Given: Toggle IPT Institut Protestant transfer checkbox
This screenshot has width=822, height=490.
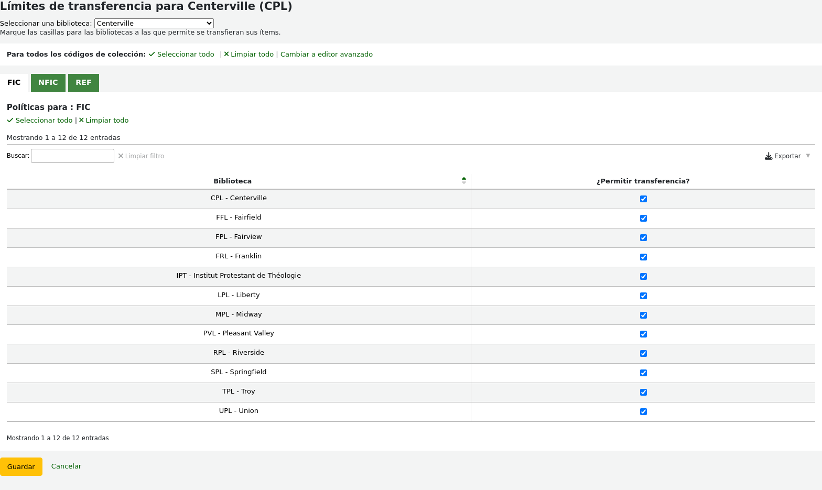Looking at the screenshot, I should (x=643, y=277).
